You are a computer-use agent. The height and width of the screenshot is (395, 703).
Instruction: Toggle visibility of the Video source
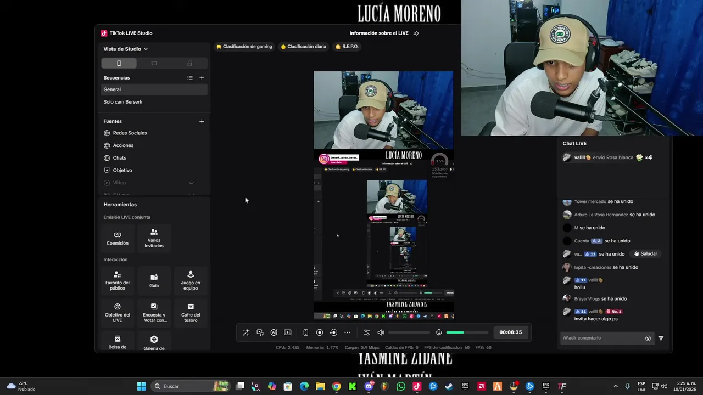tap(192, 183)
